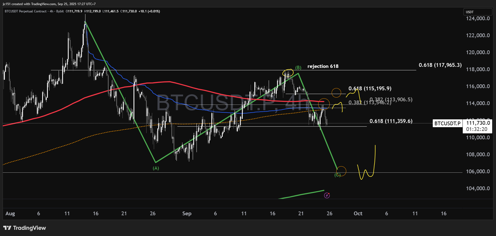Click the 'Oct' date axis label
The width and height of the screenshot is (496, 236).
pos(358,213)
